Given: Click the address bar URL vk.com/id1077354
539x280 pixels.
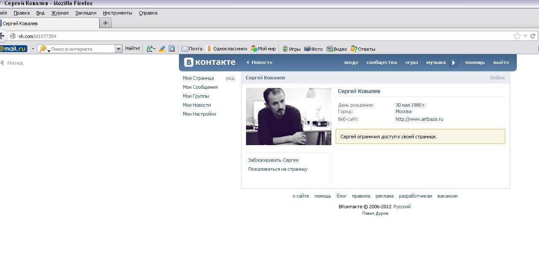Looking at the screenshot, I should click(x=37, y=36).
